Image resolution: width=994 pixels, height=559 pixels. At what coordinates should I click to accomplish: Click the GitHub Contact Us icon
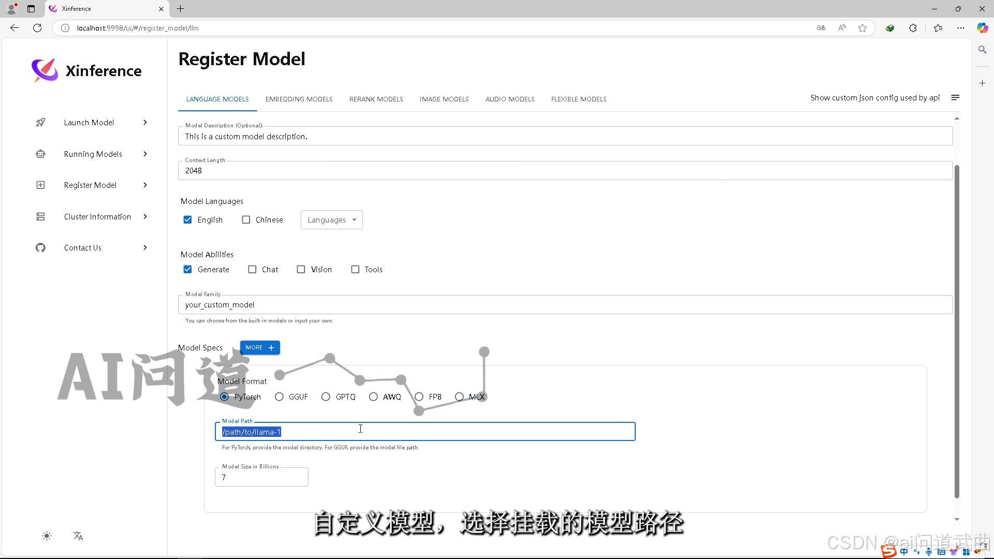(x=40, y=248)
